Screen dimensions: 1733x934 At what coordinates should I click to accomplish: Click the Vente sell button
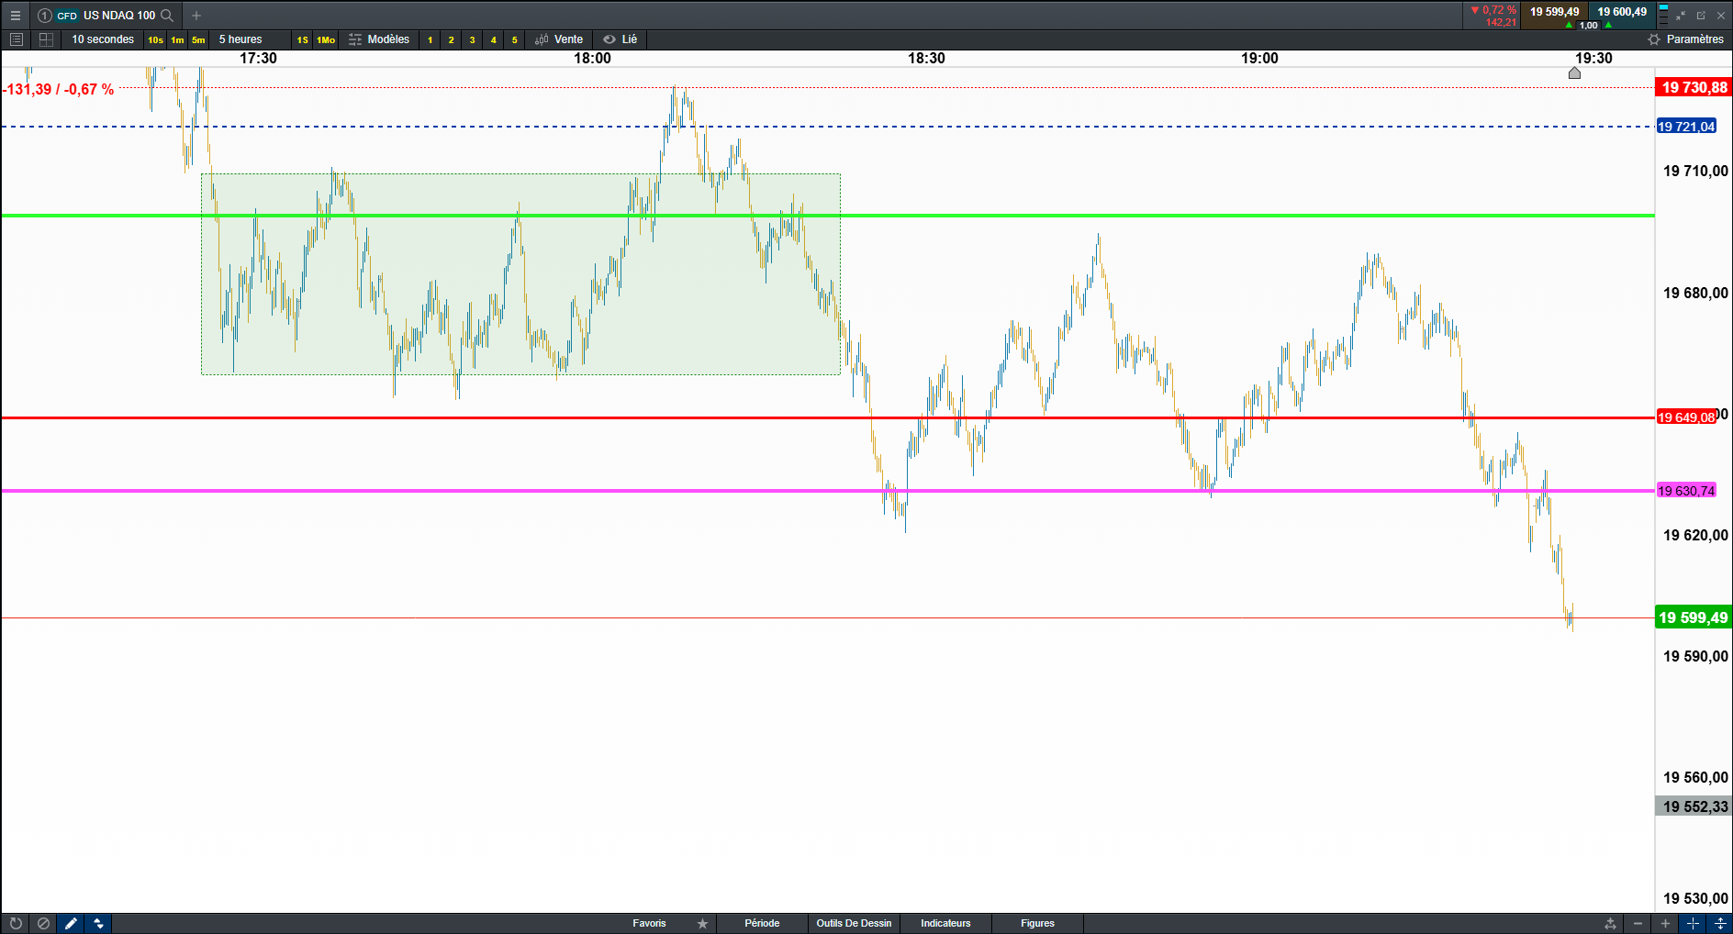click(x=559, y=39)
